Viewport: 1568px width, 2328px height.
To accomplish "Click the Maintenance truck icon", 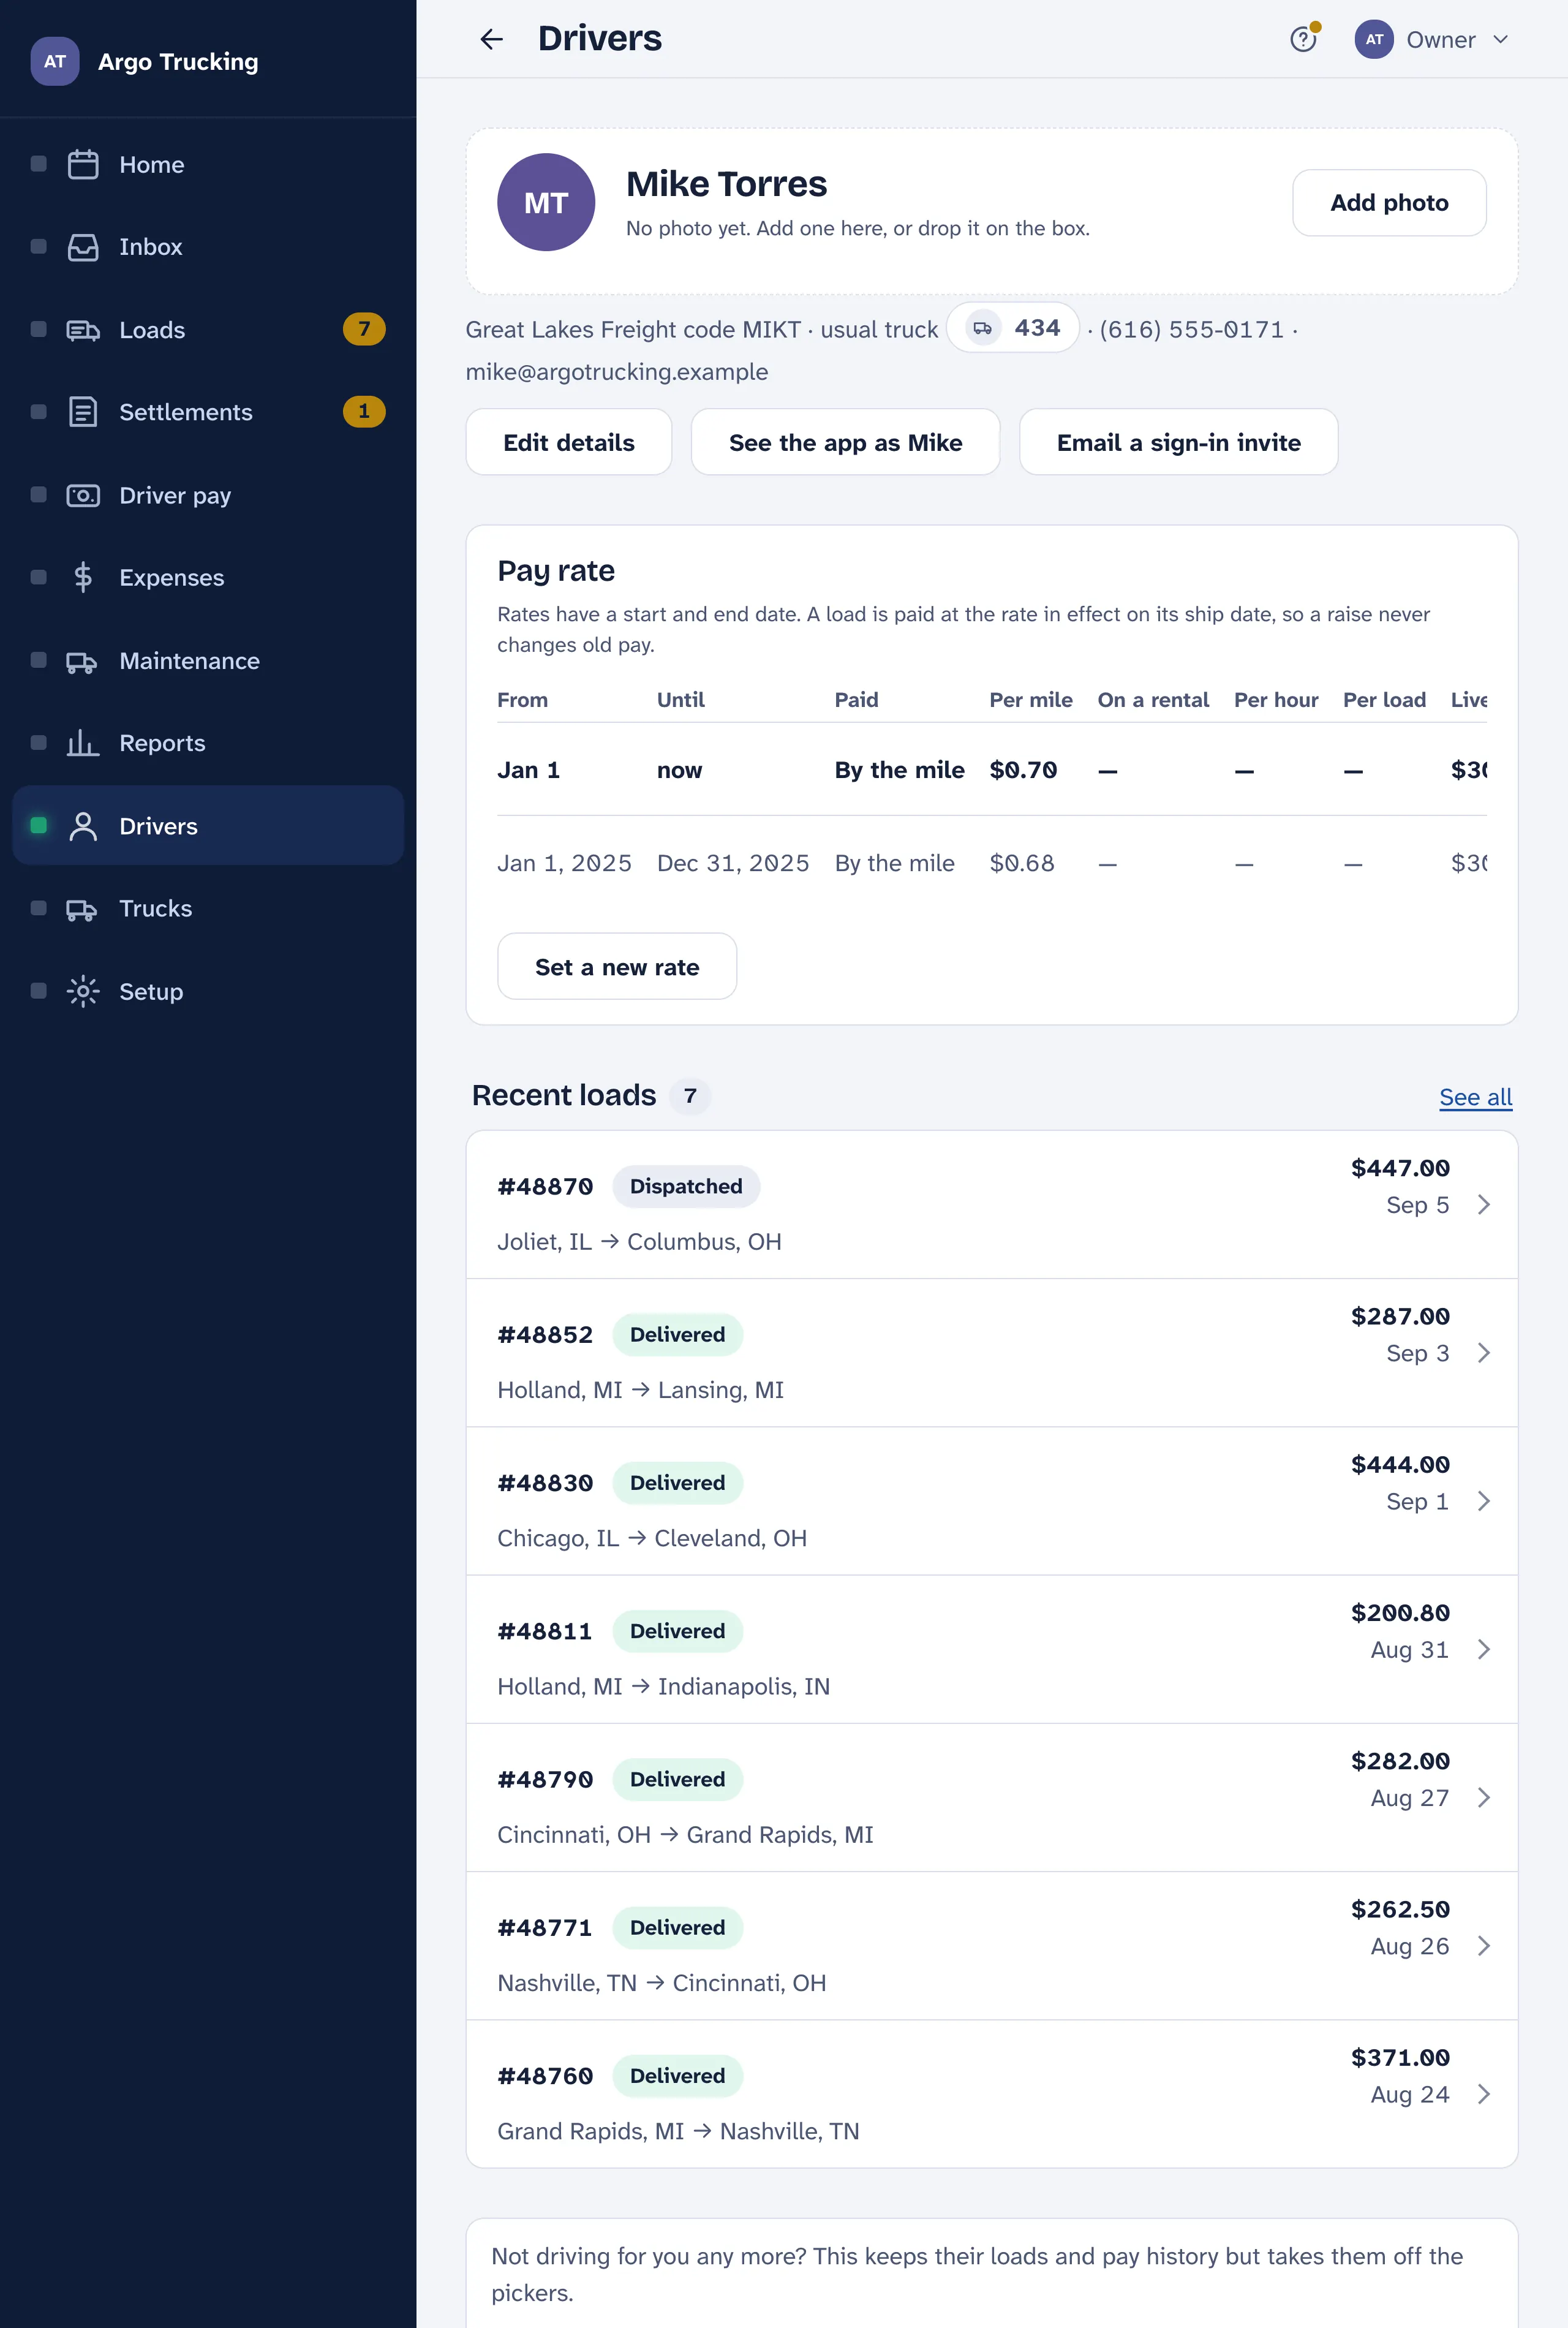I will (x=83, y=661).
